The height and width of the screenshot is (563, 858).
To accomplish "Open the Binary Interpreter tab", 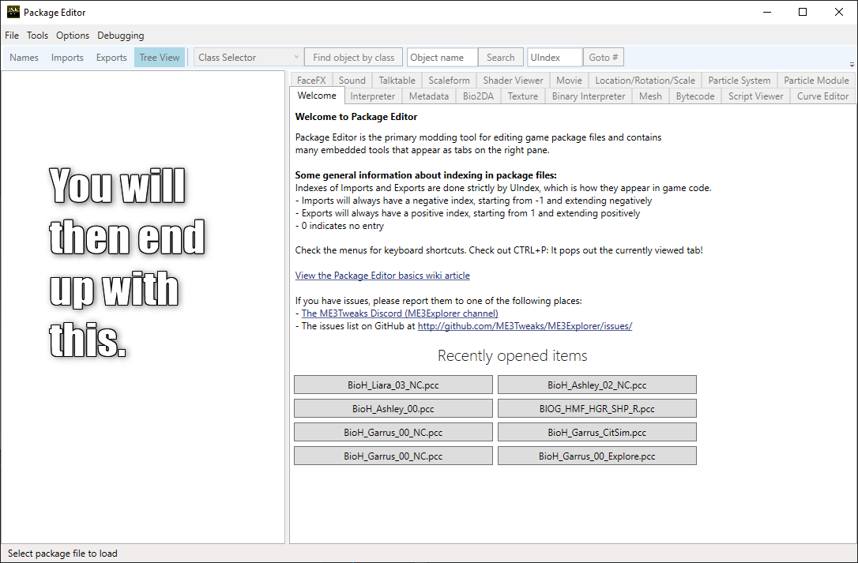I will click(x=589, y=96).
